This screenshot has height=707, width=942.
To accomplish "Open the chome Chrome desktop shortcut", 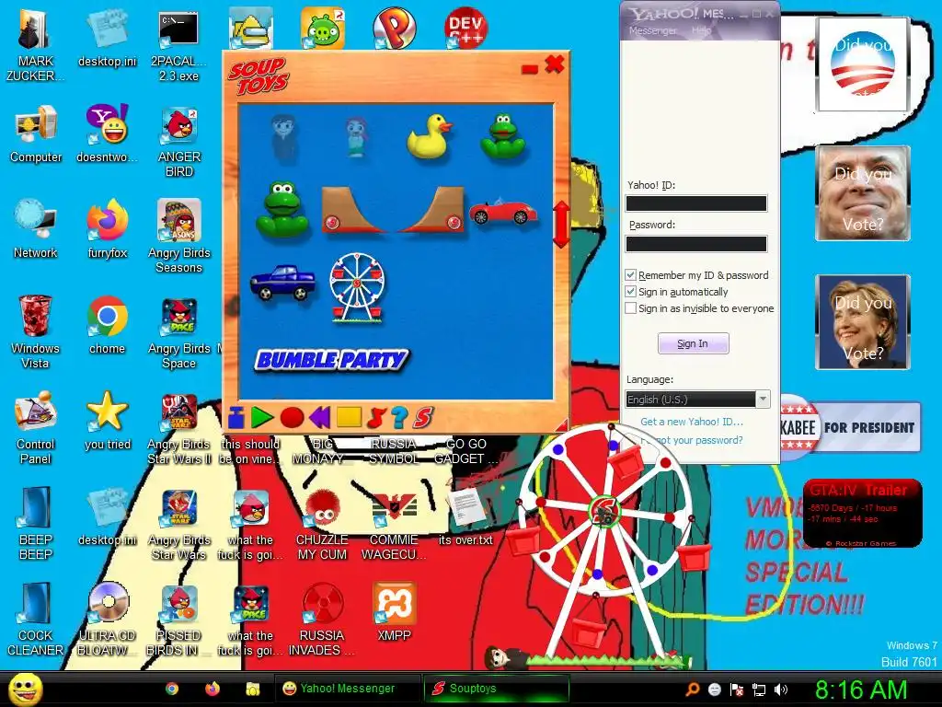I will point(107,325).
